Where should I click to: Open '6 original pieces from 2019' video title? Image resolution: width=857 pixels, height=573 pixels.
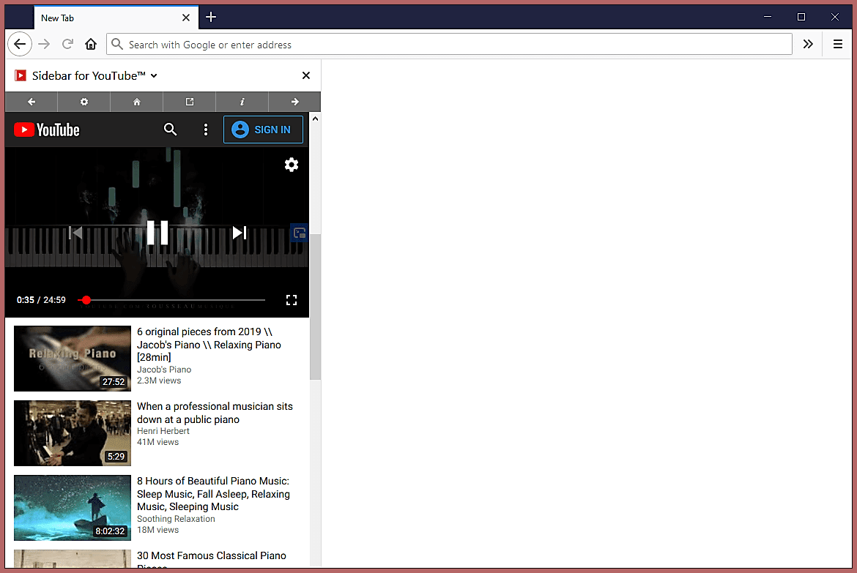point(209,344)
